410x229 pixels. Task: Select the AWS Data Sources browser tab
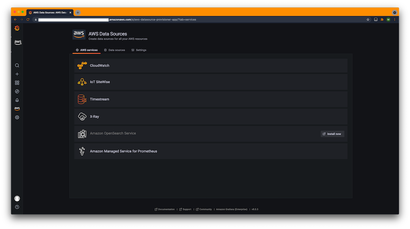(x=50, y=13)
